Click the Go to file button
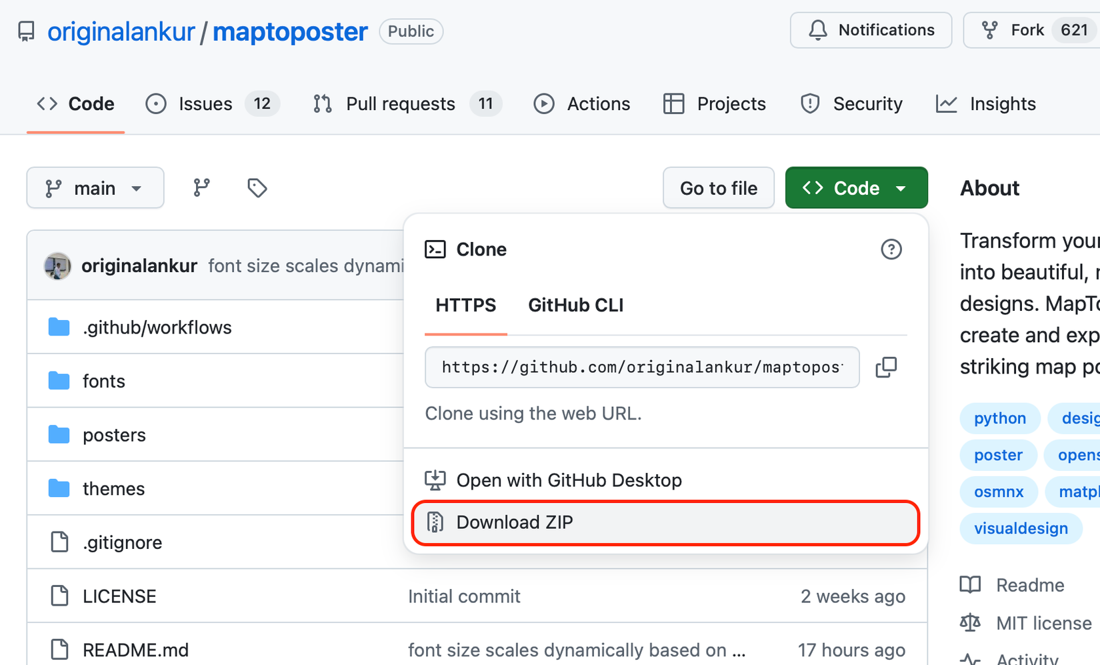 point(718,188)
